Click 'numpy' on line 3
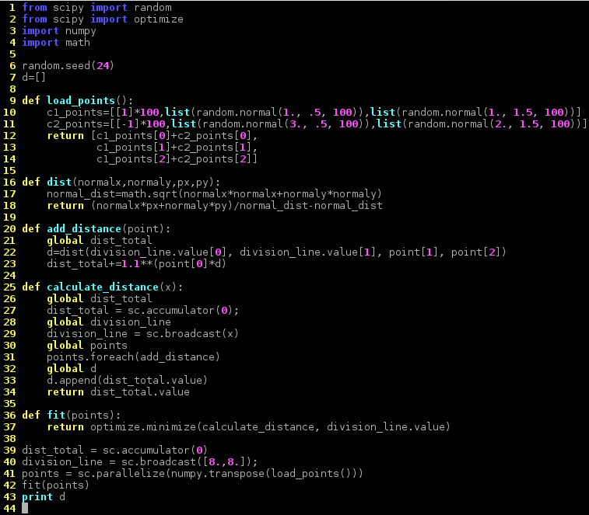 point(81,31)
